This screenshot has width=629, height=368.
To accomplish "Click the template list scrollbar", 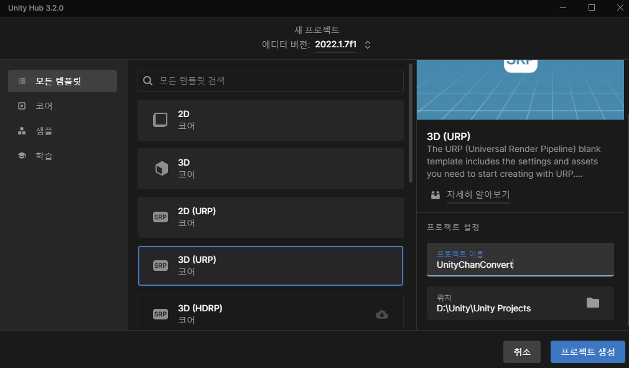I will 411,123.
